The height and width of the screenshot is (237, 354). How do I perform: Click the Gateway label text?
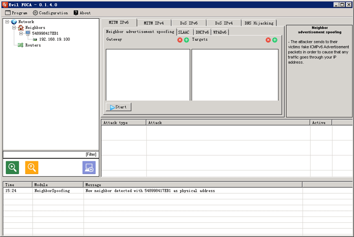[114, 39]
